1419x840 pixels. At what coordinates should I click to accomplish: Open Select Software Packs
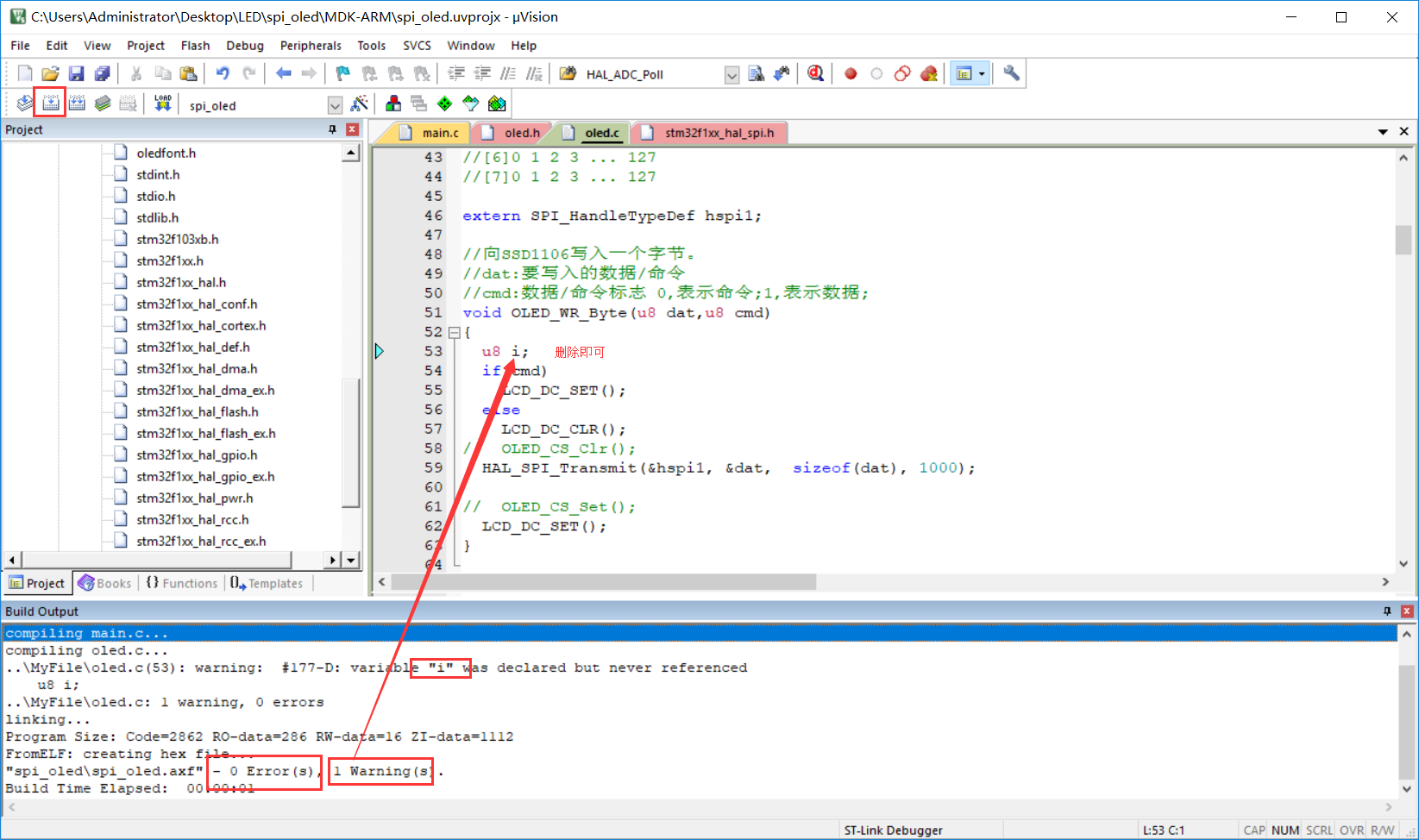pyautogui.click(x=471, y=104)
